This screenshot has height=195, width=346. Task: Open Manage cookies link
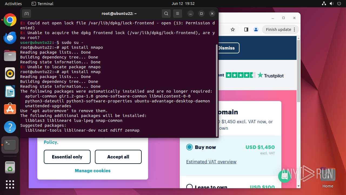click(93, 171)
